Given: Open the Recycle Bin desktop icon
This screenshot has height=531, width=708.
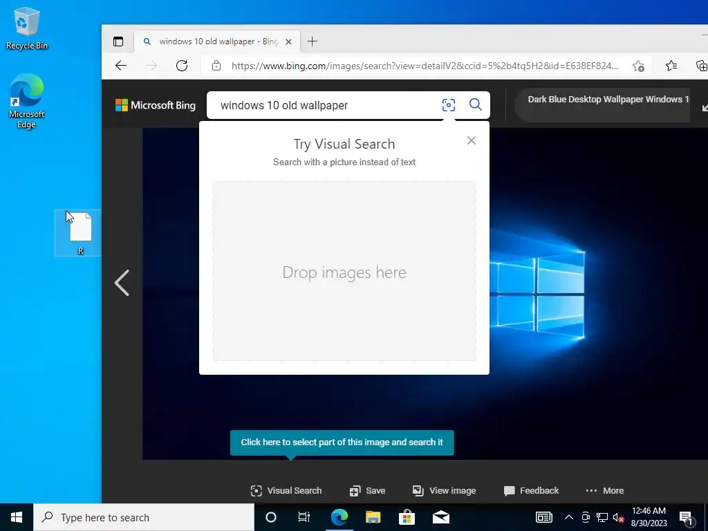Looking at the screenshot, I should pos(27,28).
